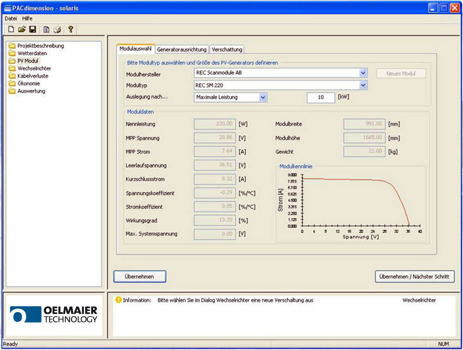The width and height of the screenshot is (463, 350).
Task: Select Kabelverluste in the tree
Action: tap(33, 76)
